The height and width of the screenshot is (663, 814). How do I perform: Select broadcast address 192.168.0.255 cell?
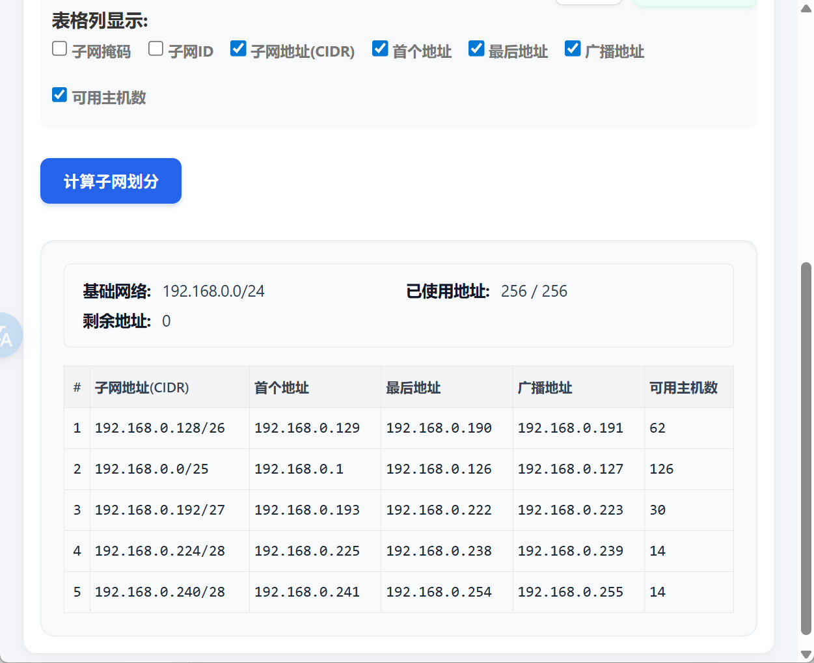pyautogui.click(x=570, y=592)
